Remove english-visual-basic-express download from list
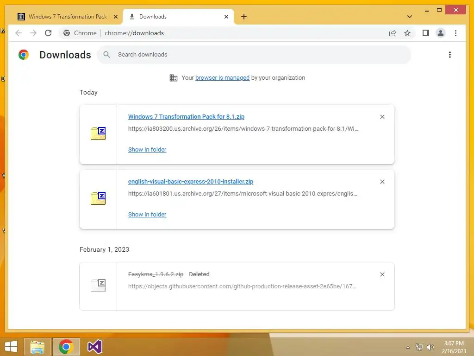This screenshot has height=356, width=474. (382, 182)
